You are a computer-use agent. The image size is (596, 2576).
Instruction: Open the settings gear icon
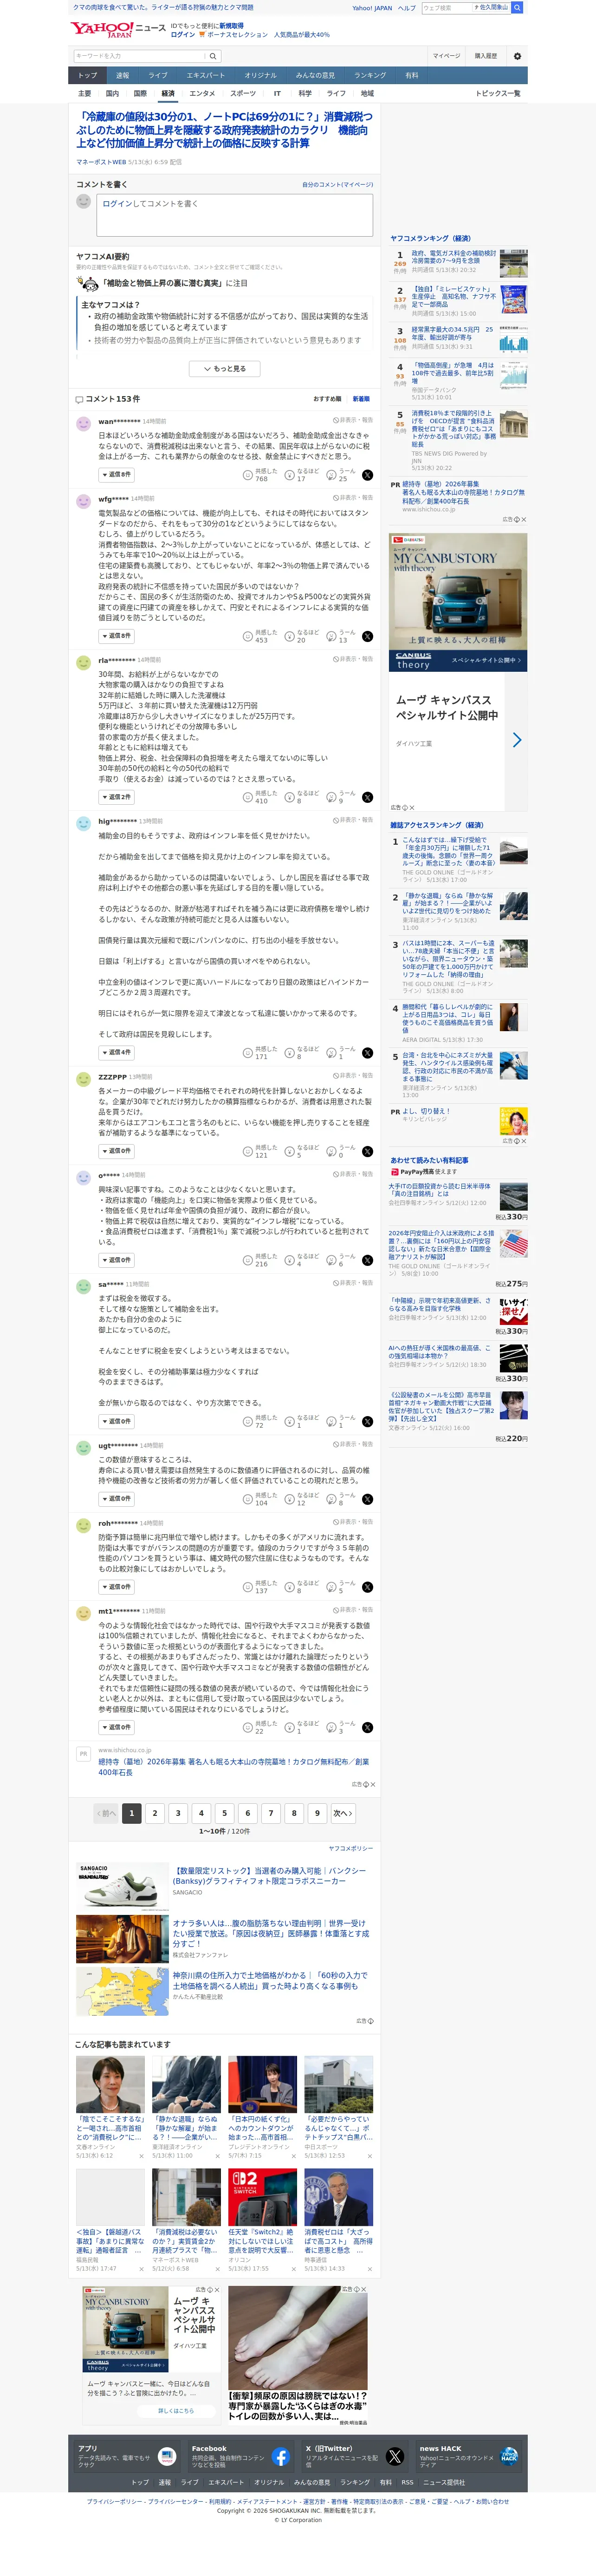point(517,56)
